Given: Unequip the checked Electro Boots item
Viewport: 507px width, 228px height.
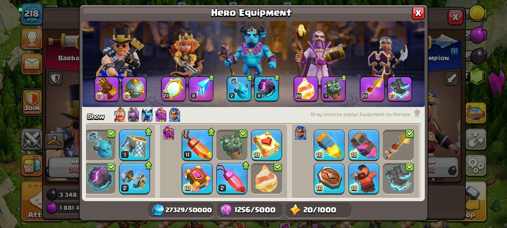Looking at the screenshot, I should coord(398,178).
